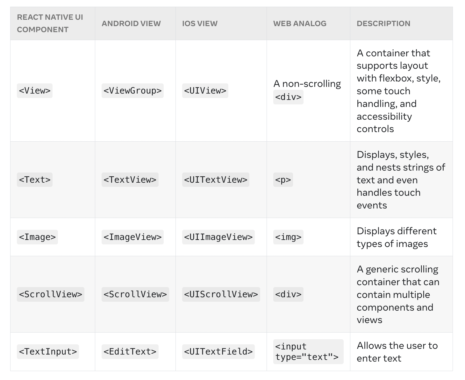Click the <UIImageView> iOS tag
Image resolution: width=465 pixels, height=380 pixels.
click(x=218, y=237)
